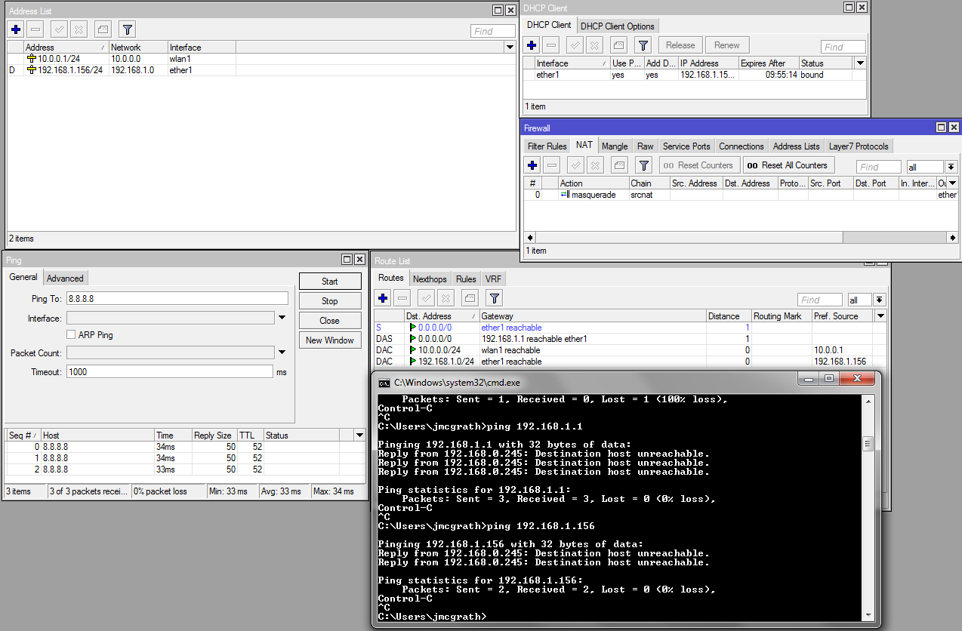Open the Nexthops tab in Route List
962x631 pixels.
[x=430, y=279]
